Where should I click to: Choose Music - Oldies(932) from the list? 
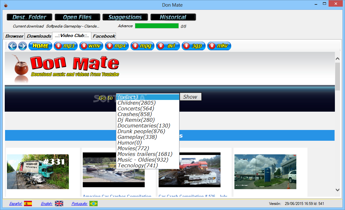[148, 160]
